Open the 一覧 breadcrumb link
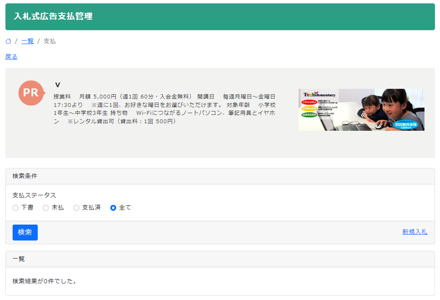 coord(27,41)
